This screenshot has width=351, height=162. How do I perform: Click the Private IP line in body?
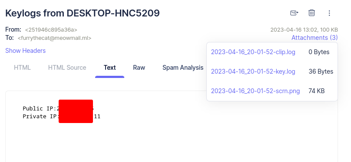[62, 116]
